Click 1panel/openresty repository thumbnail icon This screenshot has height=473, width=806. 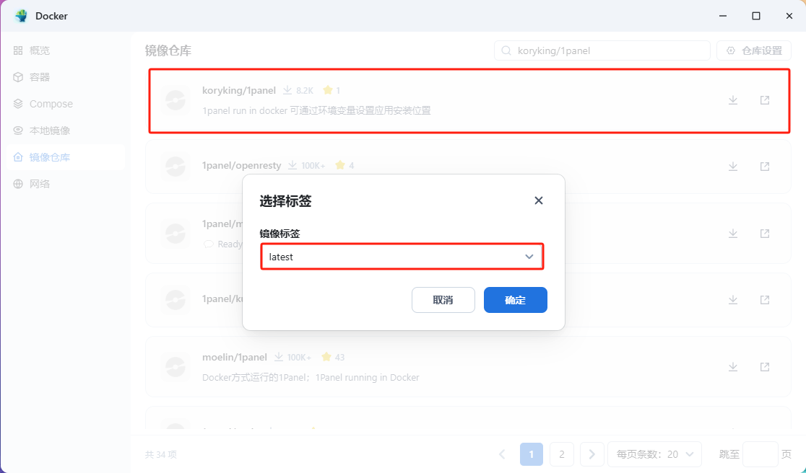point(175,167)
